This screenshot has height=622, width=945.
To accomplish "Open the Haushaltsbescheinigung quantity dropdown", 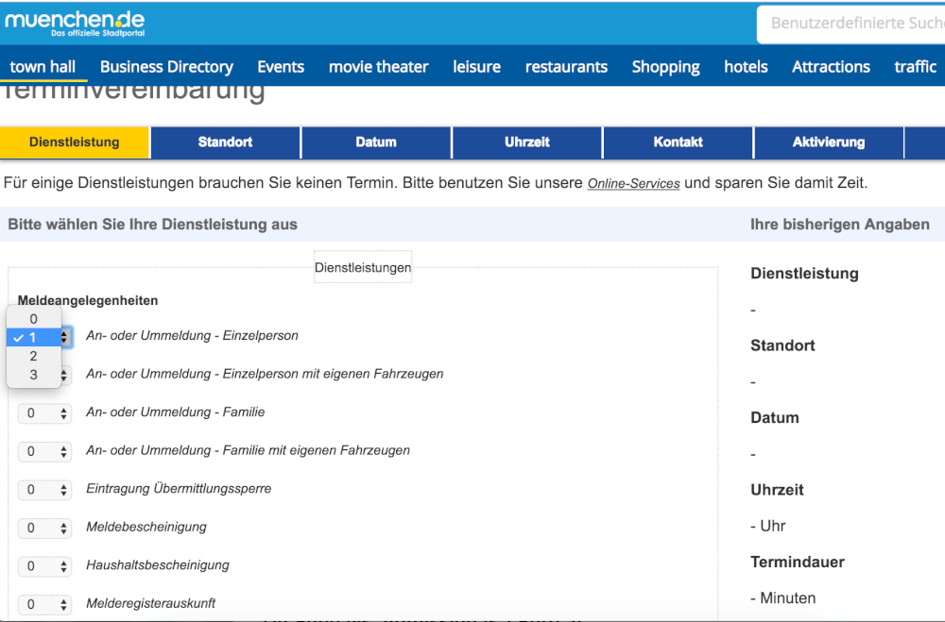I will click(x=44, y=566).
